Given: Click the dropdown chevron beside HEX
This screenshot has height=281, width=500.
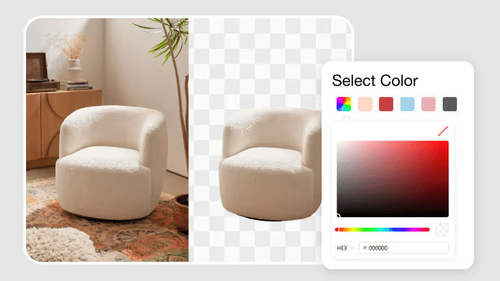Looking at the screenshot, I should (x=352, y=248).
